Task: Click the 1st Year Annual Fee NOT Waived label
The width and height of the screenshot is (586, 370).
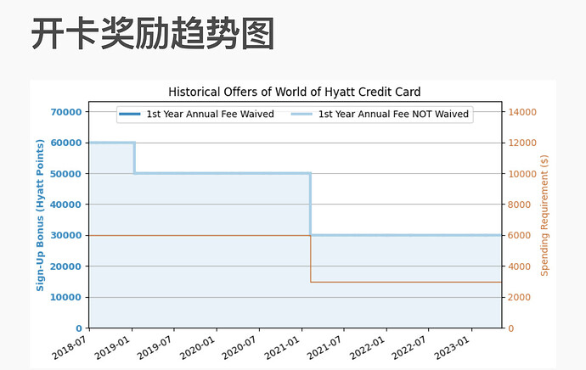Action: coord(393,115)
